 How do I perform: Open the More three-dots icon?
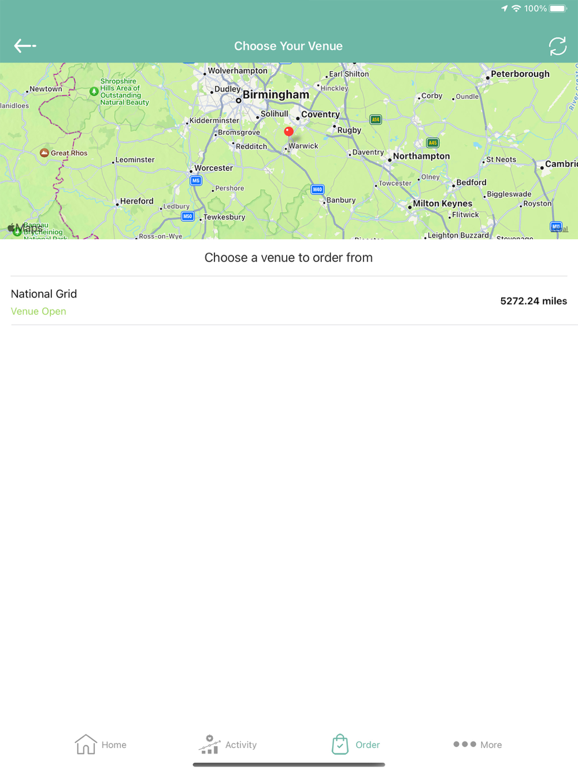(465, 744)
